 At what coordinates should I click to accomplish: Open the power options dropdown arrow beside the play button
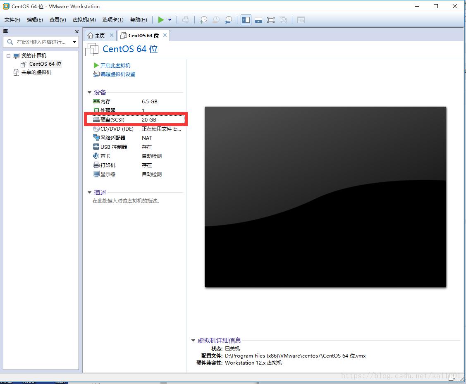(170, 20)
